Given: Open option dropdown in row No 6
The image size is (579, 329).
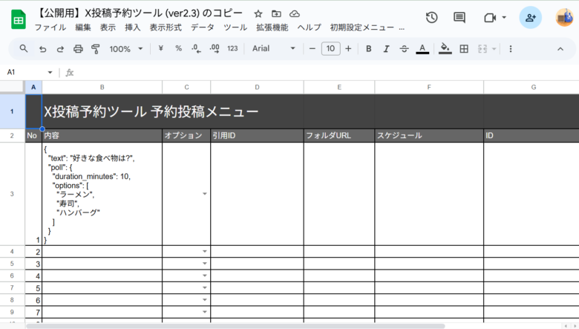Looking at the screenshot, I should point(205,300).
